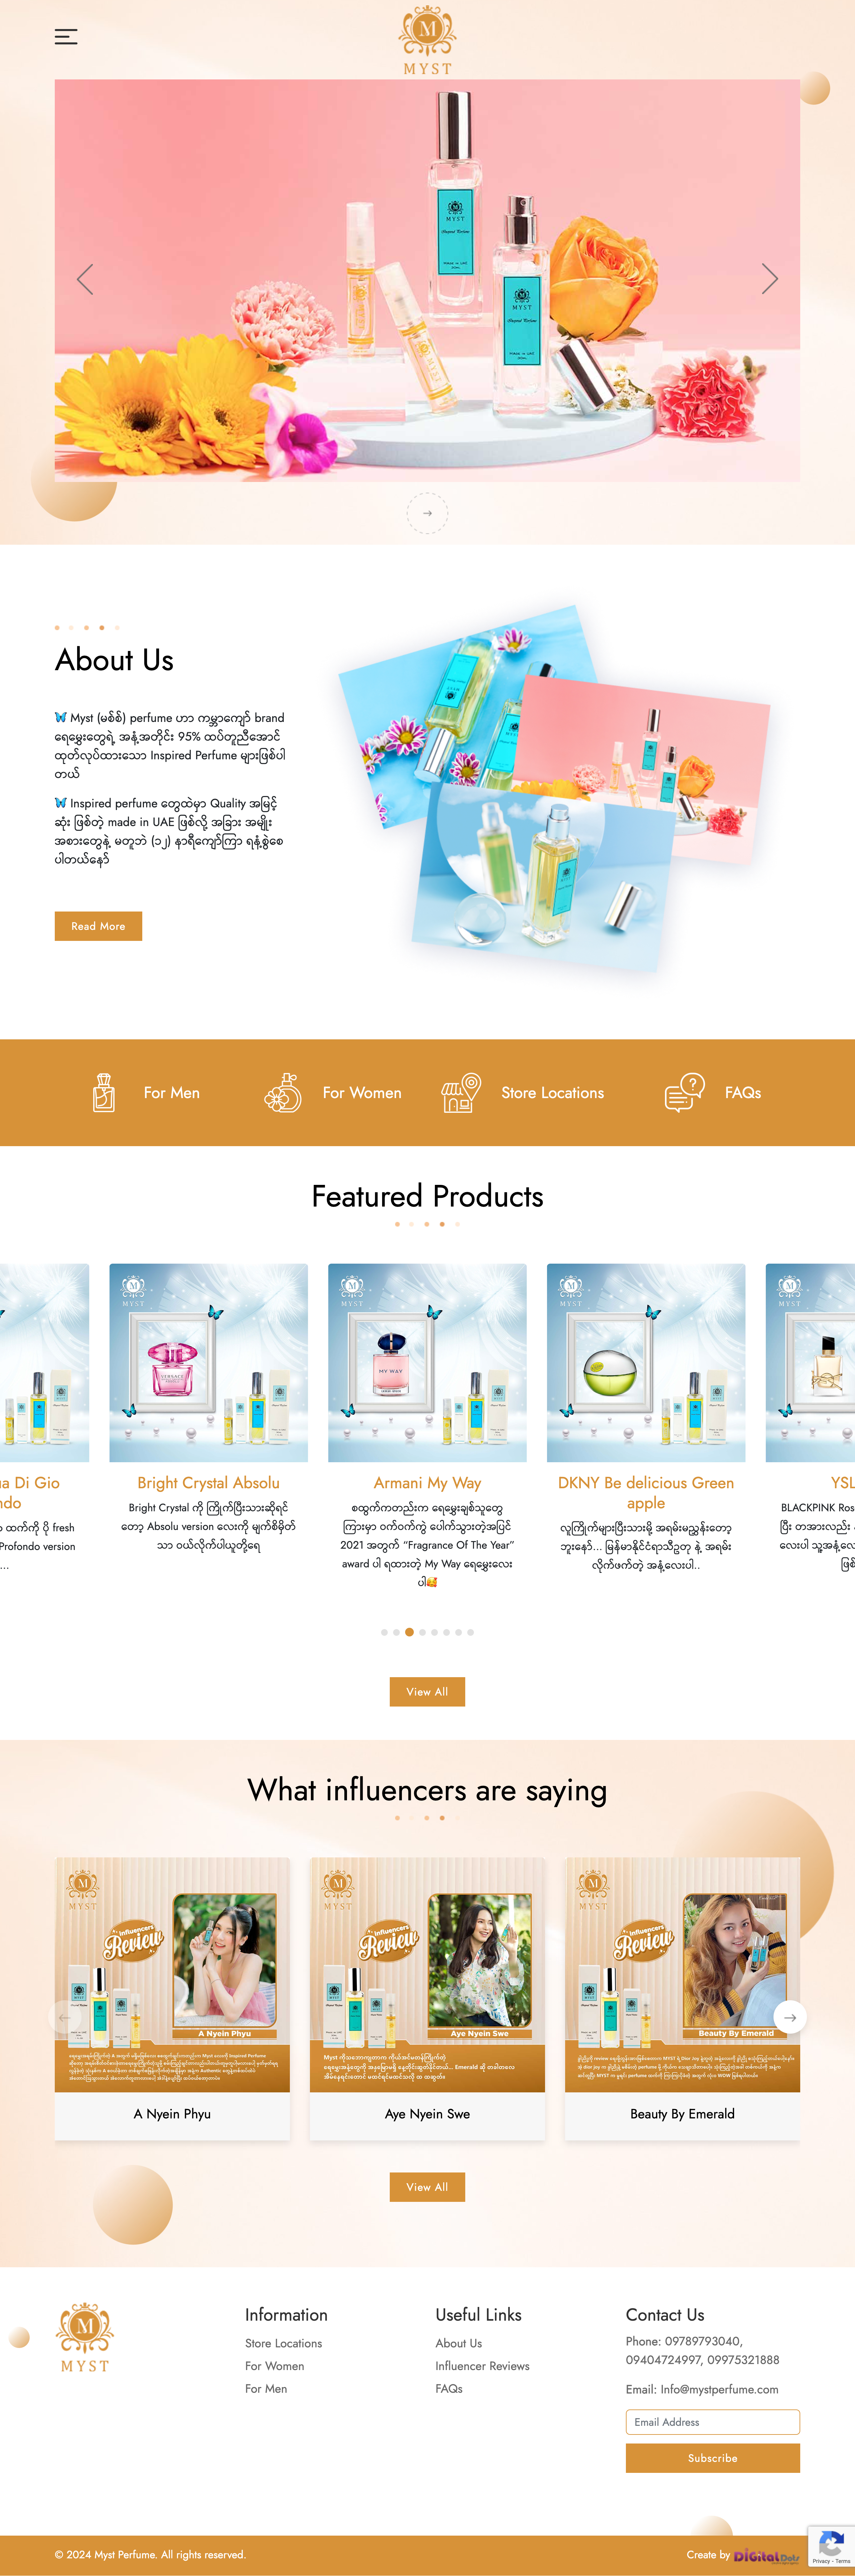
Task: Click the Email Address input field
Action: coord(713,2422)
